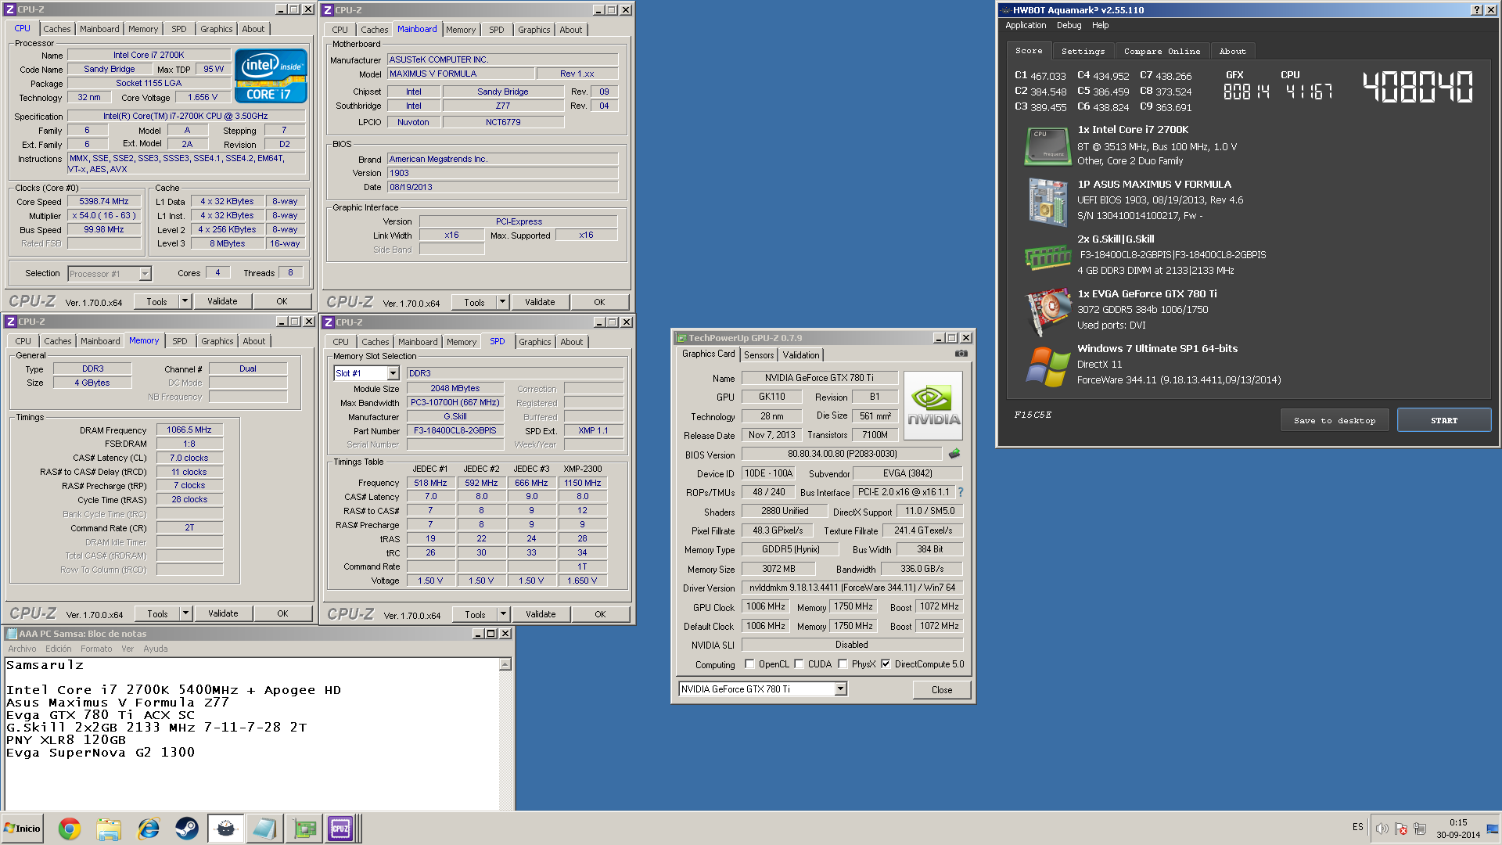Toggle the PhysX checkbox in GPU-Z
The width and height of the screenshot is (1502, 845).
(x=843, y=664)
